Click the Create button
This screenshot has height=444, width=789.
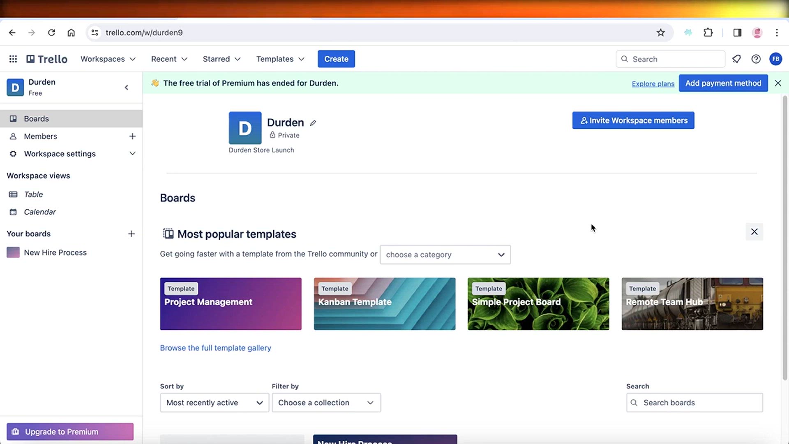coord(336,59)
